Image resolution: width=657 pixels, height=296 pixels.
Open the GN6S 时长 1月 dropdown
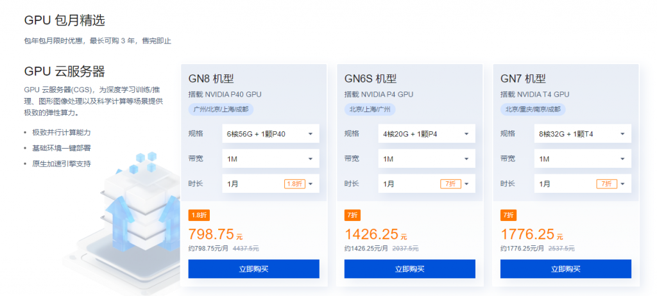coord(426,184)
